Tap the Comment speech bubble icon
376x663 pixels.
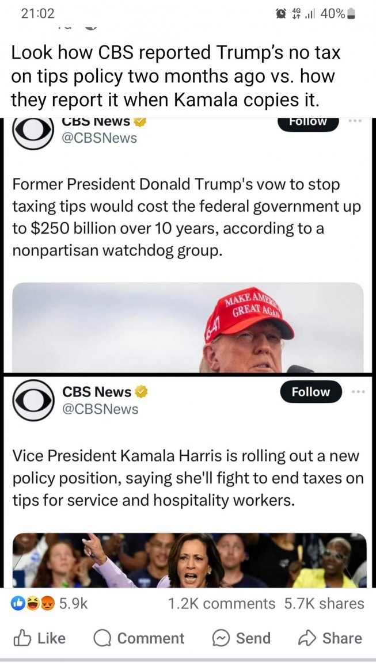coord(102,638)
